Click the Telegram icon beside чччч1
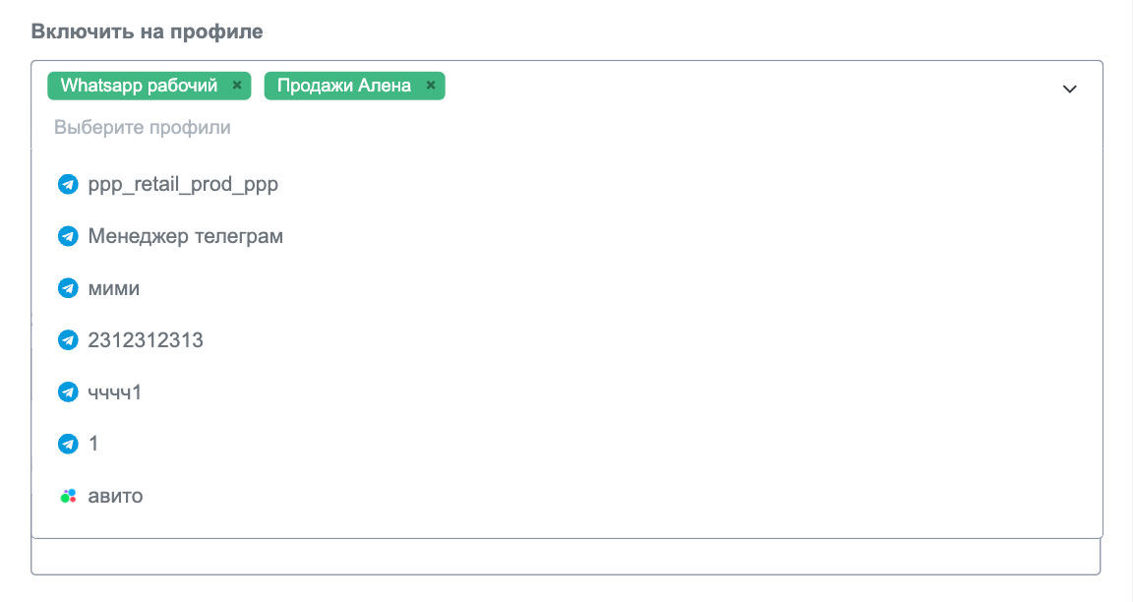The width and height of the screenshot is (1133, 602). click(68, 392)
